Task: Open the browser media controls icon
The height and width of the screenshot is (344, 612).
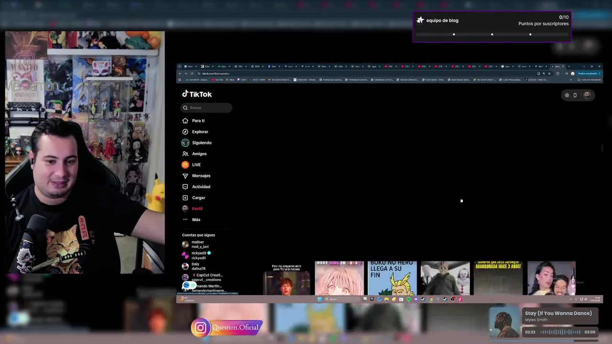Action: click(566, 74)
